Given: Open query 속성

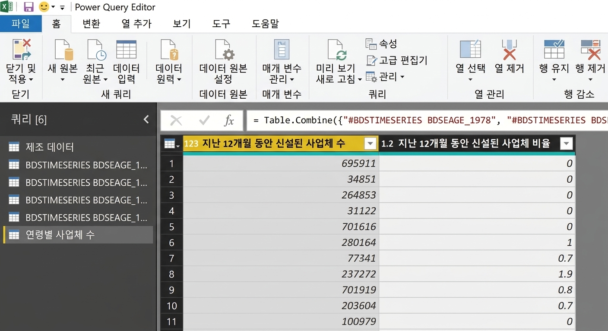Looking at the screenshot, I should pos(381,44).
